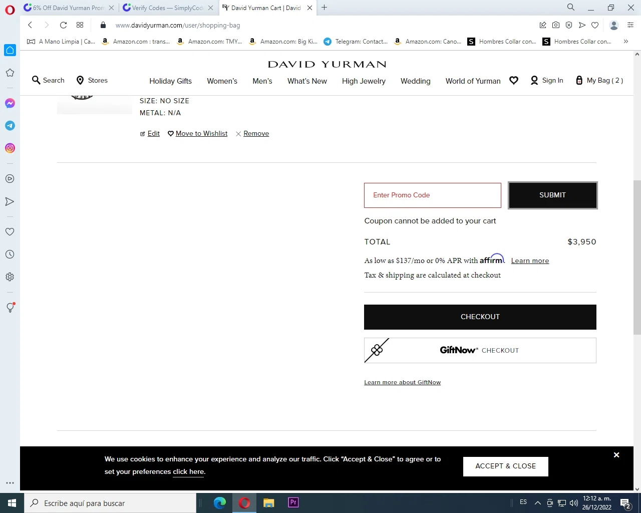Open World of Yurman menu
Screen dimensions: 641x513
[473, 81]
